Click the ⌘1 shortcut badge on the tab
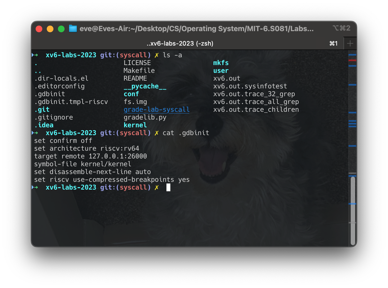Viewport: 388px width, 288px height. point(333,43)
